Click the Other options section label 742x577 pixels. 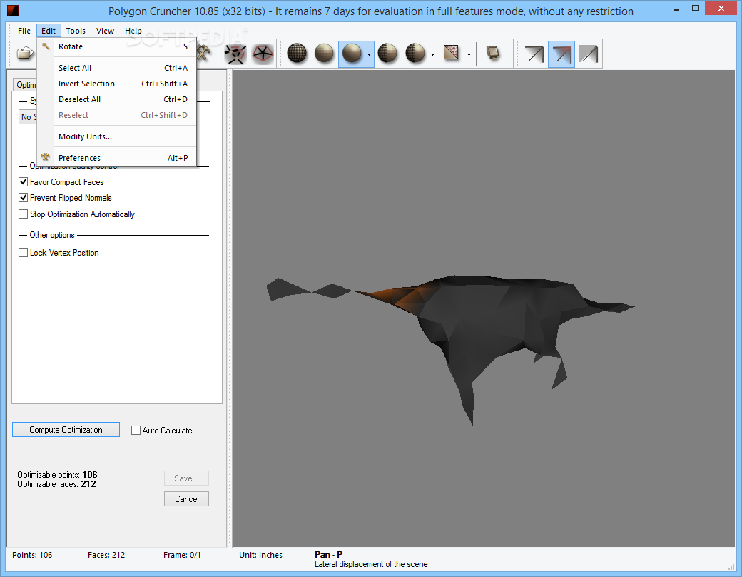[52, 235]
